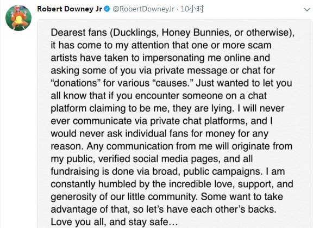Open the Robert Downey Jr display name
The image size is (313, 228).
[70, 9]
